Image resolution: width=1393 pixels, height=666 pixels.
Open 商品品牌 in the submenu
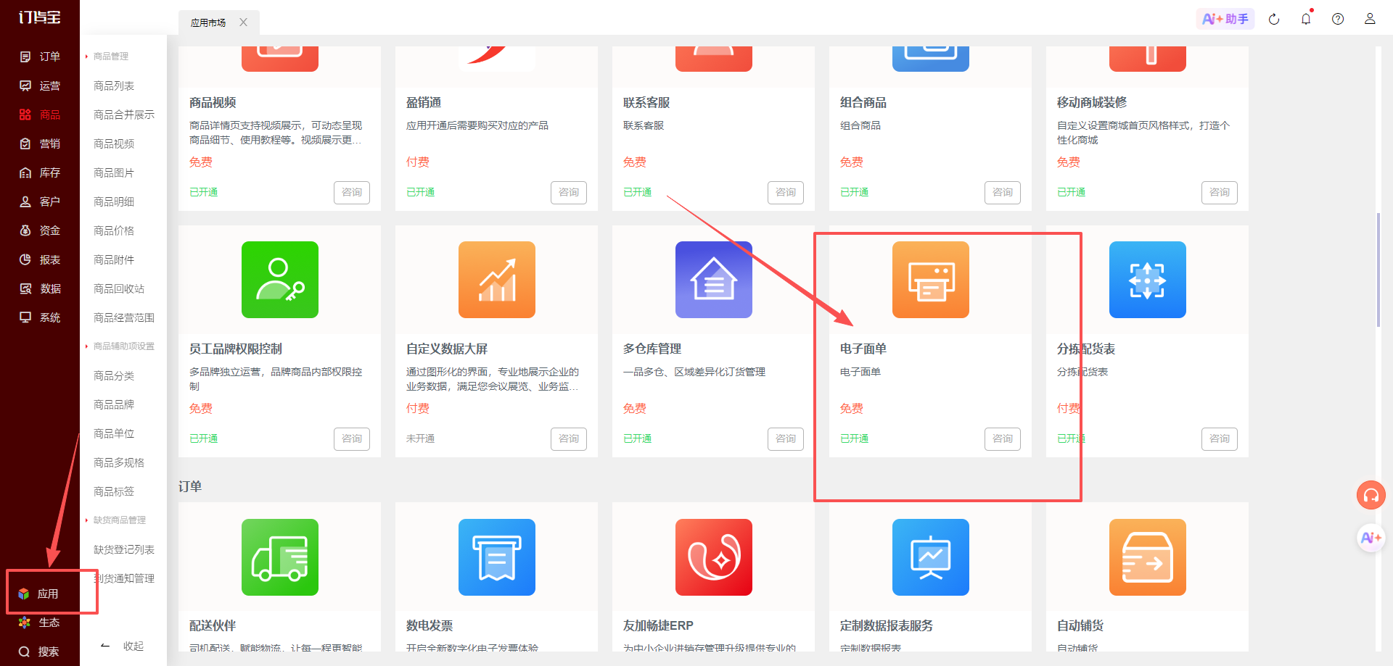114,404
